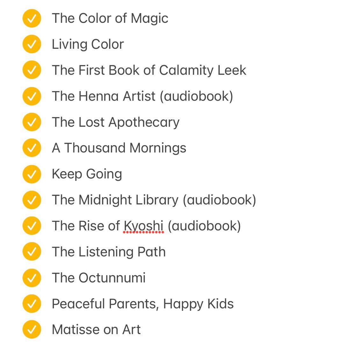The image size is (344, 344).
Task: Toggle the Matisse on Art checkmark
Action: tap(32, 330)
